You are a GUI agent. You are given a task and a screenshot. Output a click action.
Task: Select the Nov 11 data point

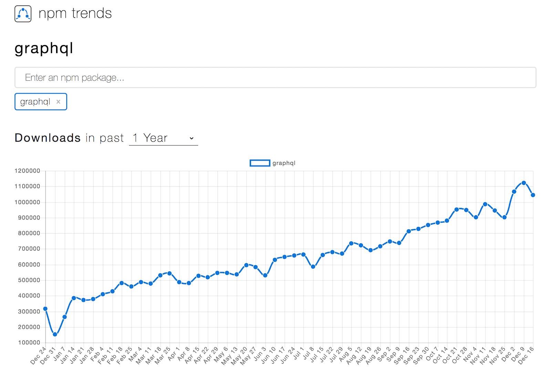[x=485, y=204]
